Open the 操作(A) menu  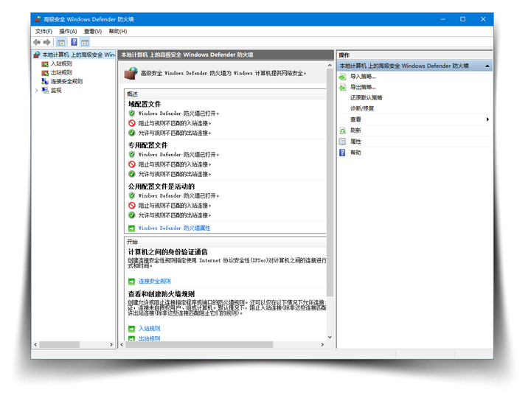click(68, 32)
